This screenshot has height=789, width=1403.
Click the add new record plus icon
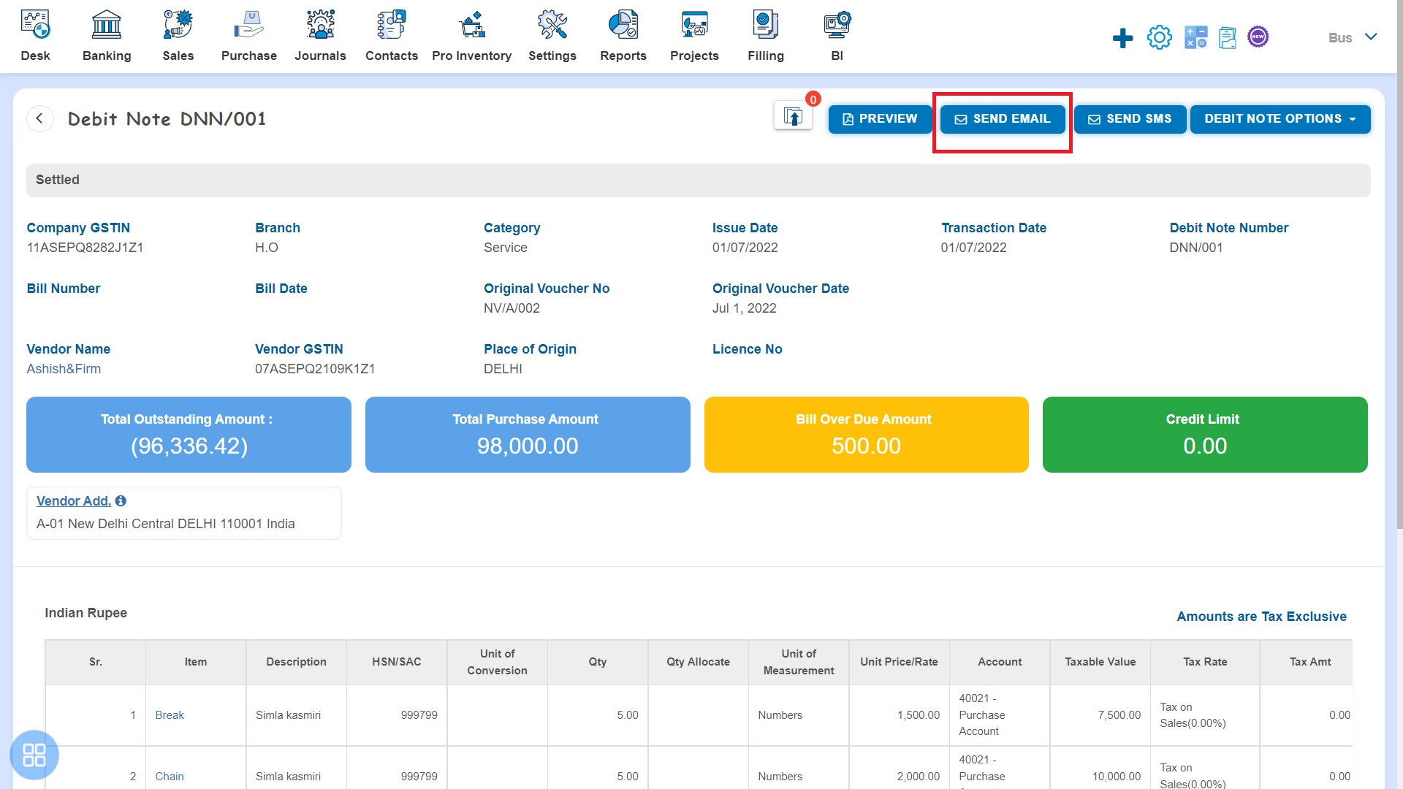[1122, 37]
